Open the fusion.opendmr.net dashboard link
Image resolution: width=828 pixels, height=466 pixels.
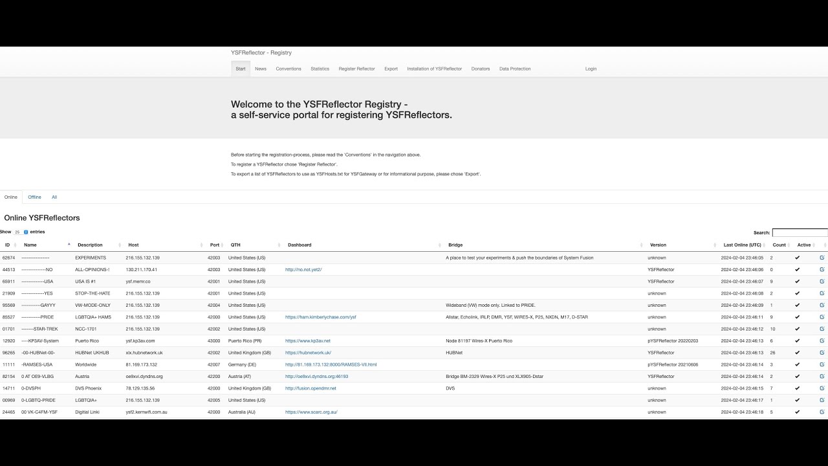coord(311,388)
